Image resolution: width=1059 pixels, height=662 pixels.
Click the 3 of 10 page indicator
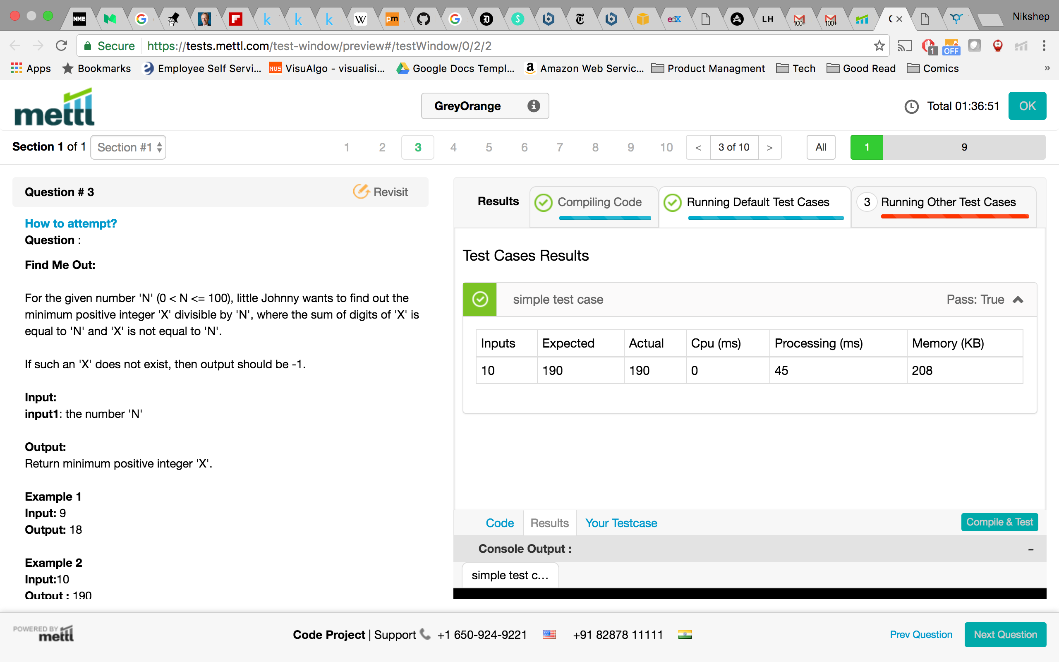click(x=734, y=148)
